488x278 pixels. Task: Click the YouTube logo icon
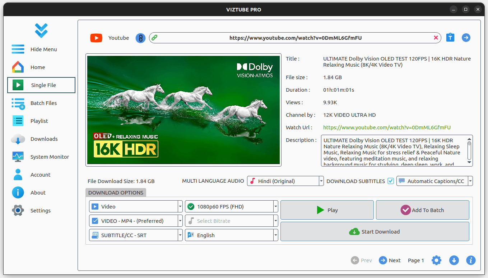(x=96, y=38)
